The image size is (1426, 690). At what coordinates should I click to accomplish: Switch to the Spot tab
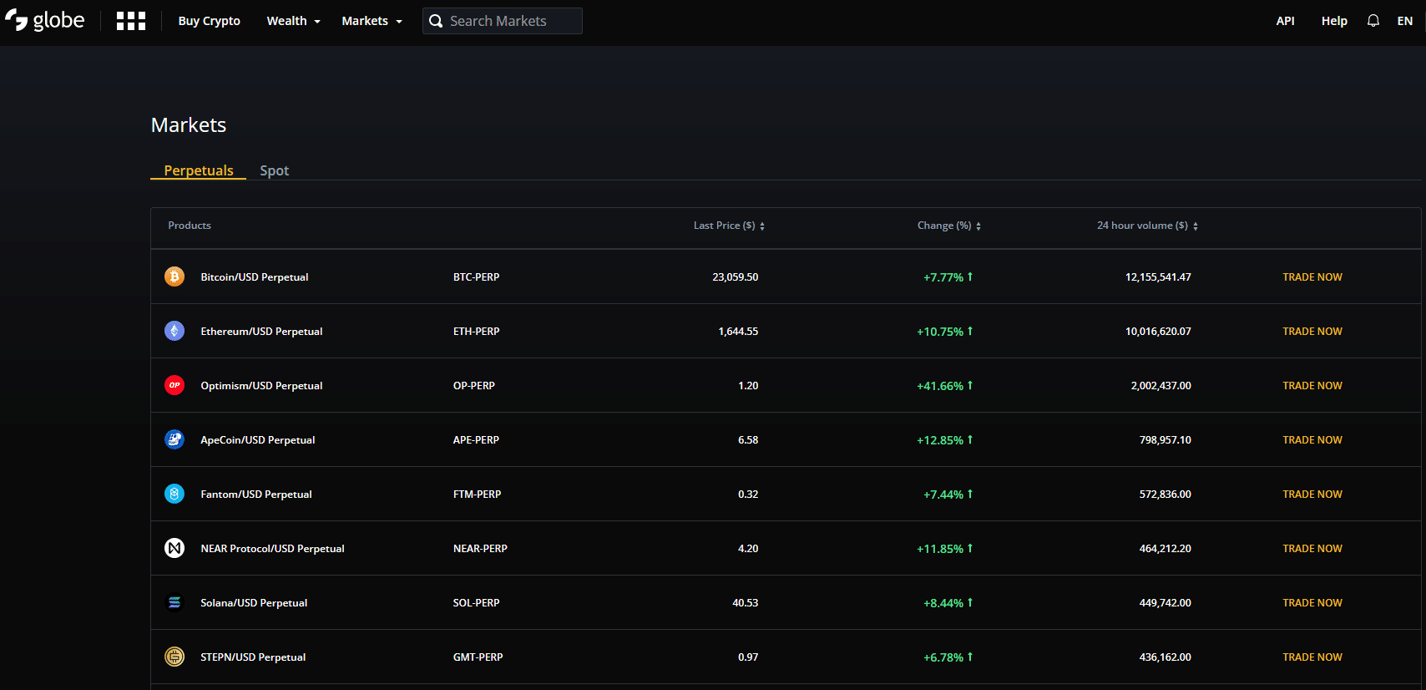274,170
